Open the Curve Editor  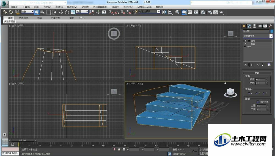(x=190, y=12)
